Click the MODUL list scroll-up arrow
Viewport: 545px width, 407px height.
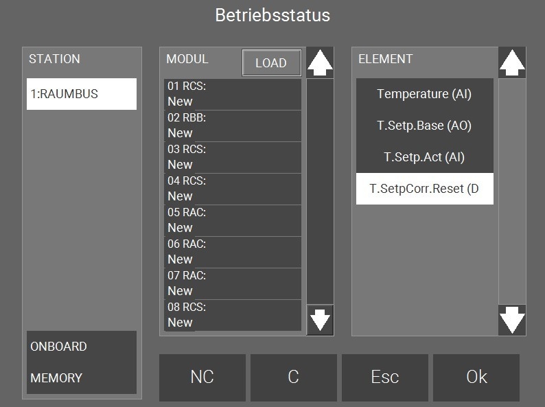[320, 63]
